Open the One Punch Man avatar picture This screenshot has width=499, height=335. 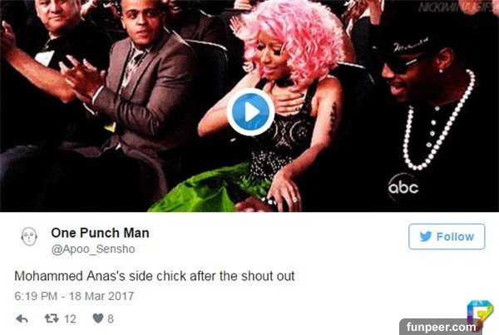pyautogui.click(x=29, y=236)
